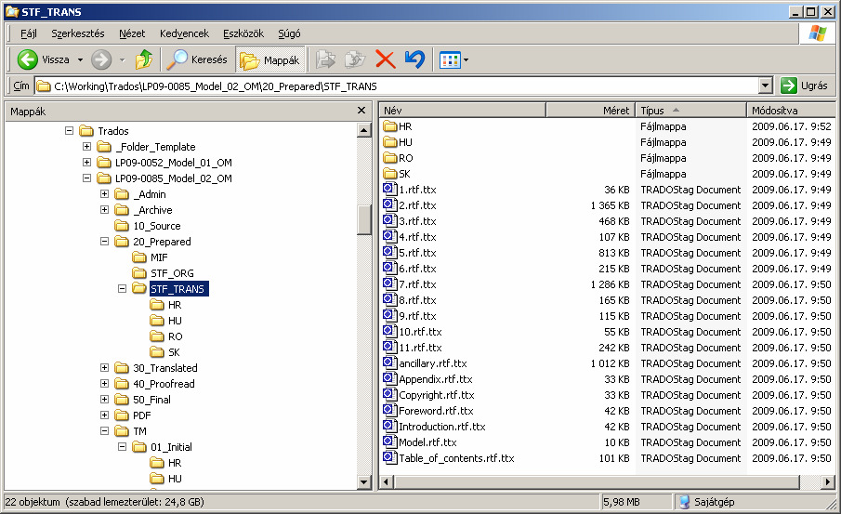
Task: Select the HR folder icon in file list
Action: (x=390, y=126)
